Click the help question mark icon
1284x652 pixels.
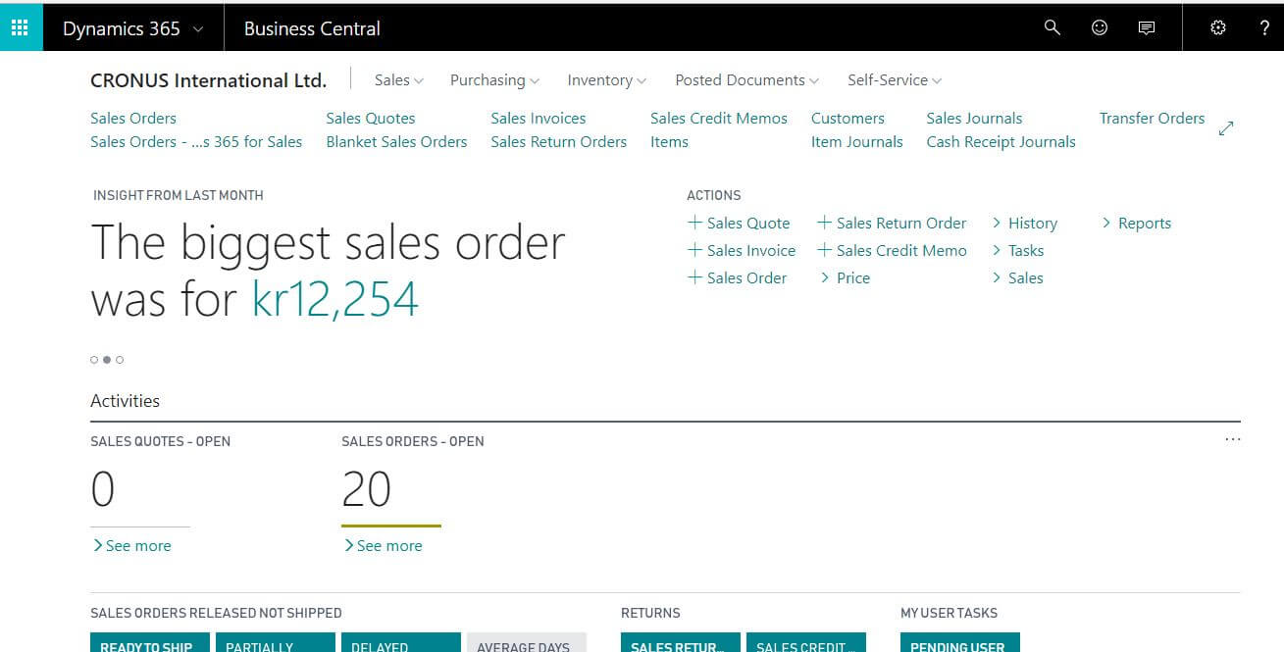(x=1264, y=27)
